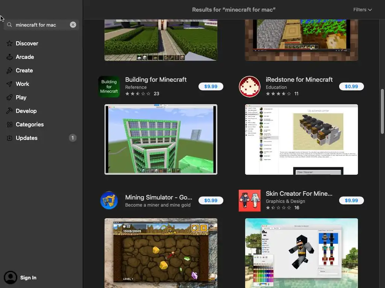Click the 'Results for minecraft for mac' heading
The image size is (385, 288).
(234, 9)
